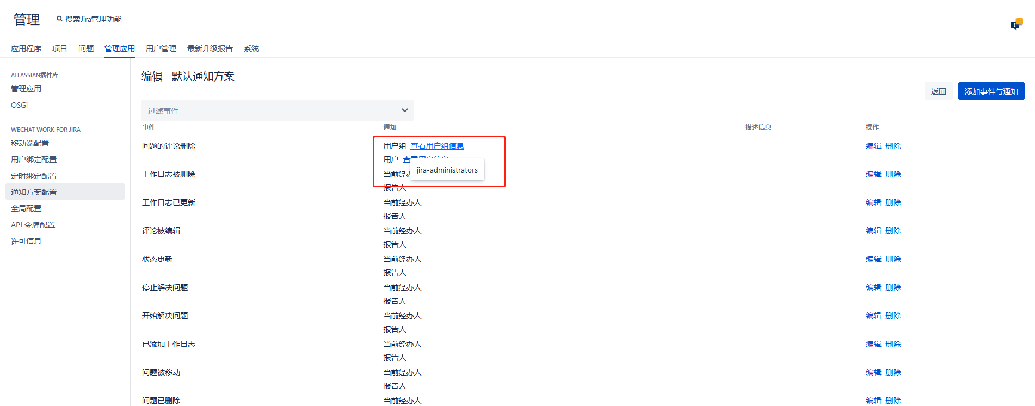Open the 用户管理 tab
Viewport: 1035px width, 406px height.
[161, 48]
